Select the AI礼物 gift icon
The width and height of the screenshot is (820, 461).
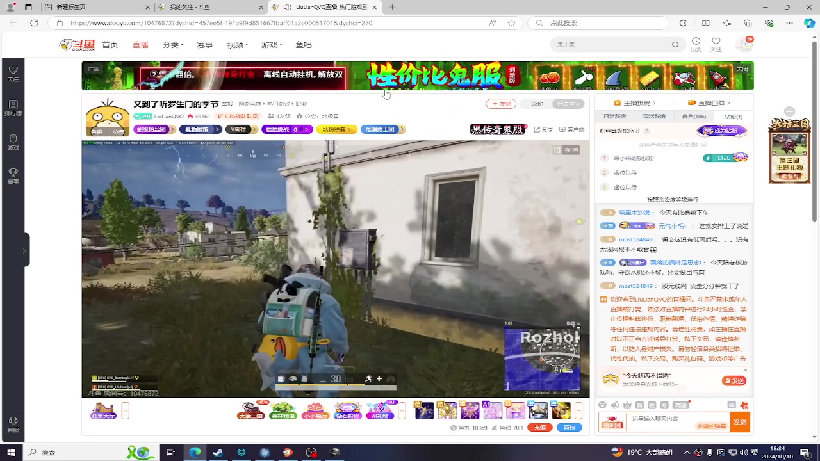tap(380, 410)
